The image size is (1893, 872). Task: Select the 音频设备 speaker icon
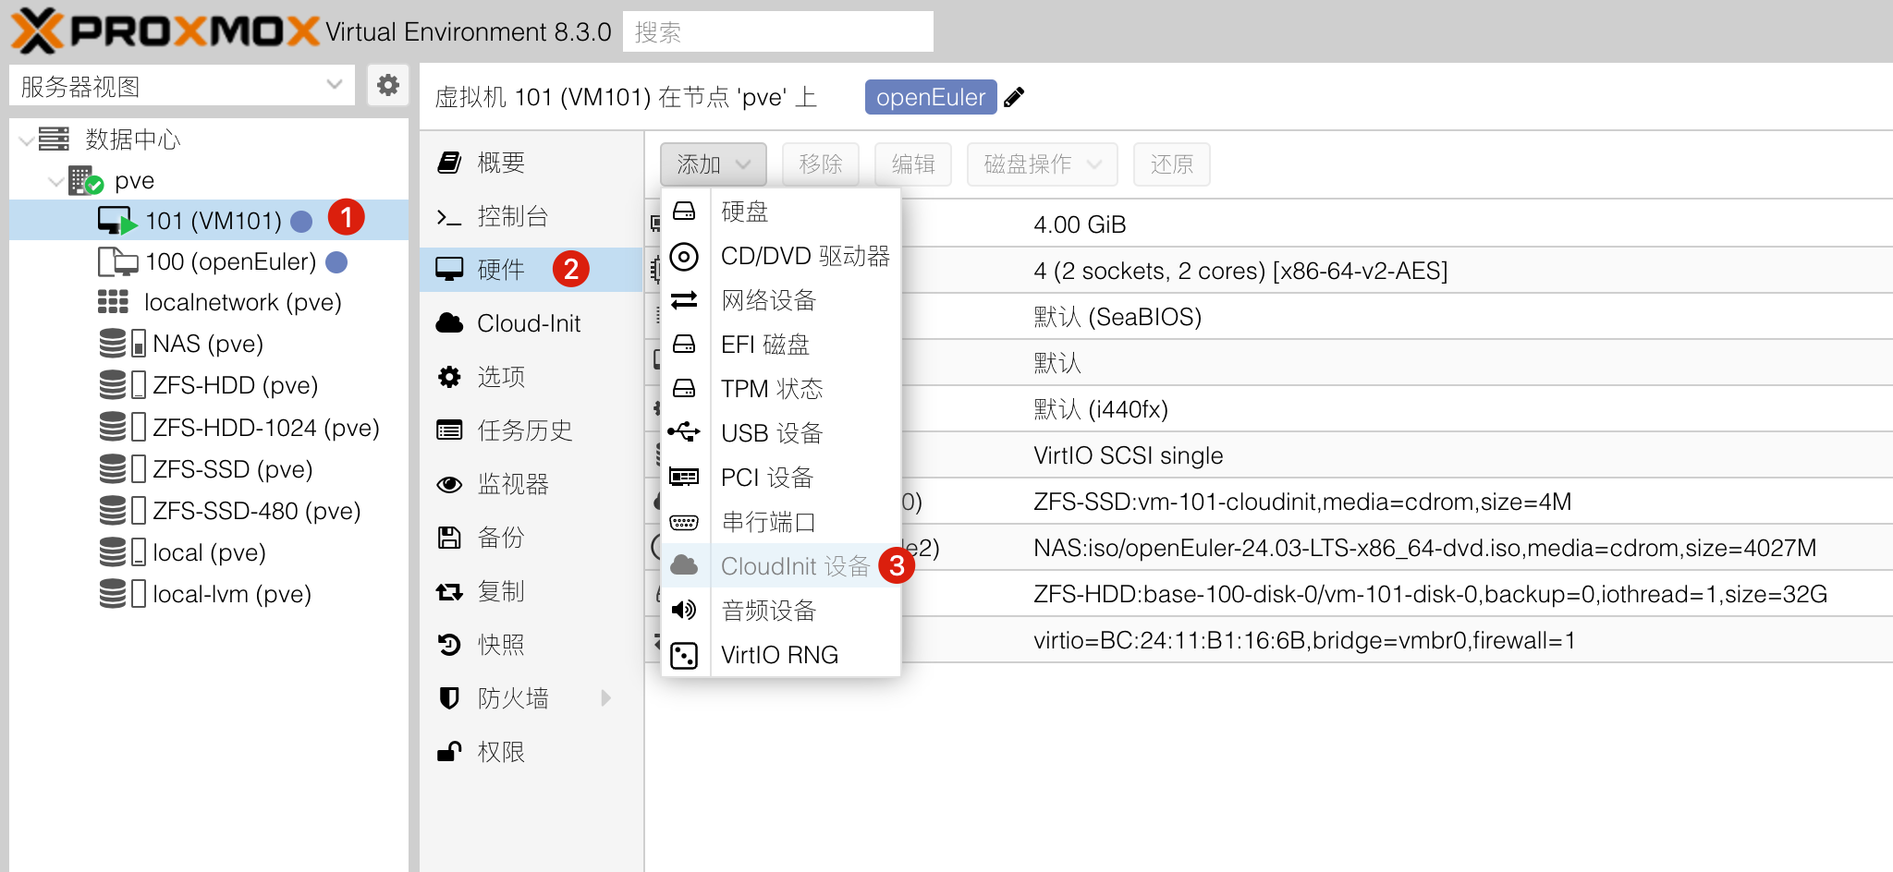click(684, 610)
